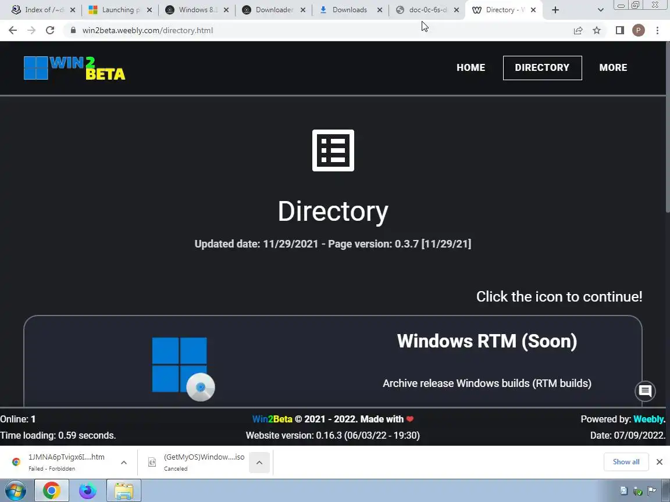Close the Downloader tab
The image size is (670, 502).
coord(303,10)
